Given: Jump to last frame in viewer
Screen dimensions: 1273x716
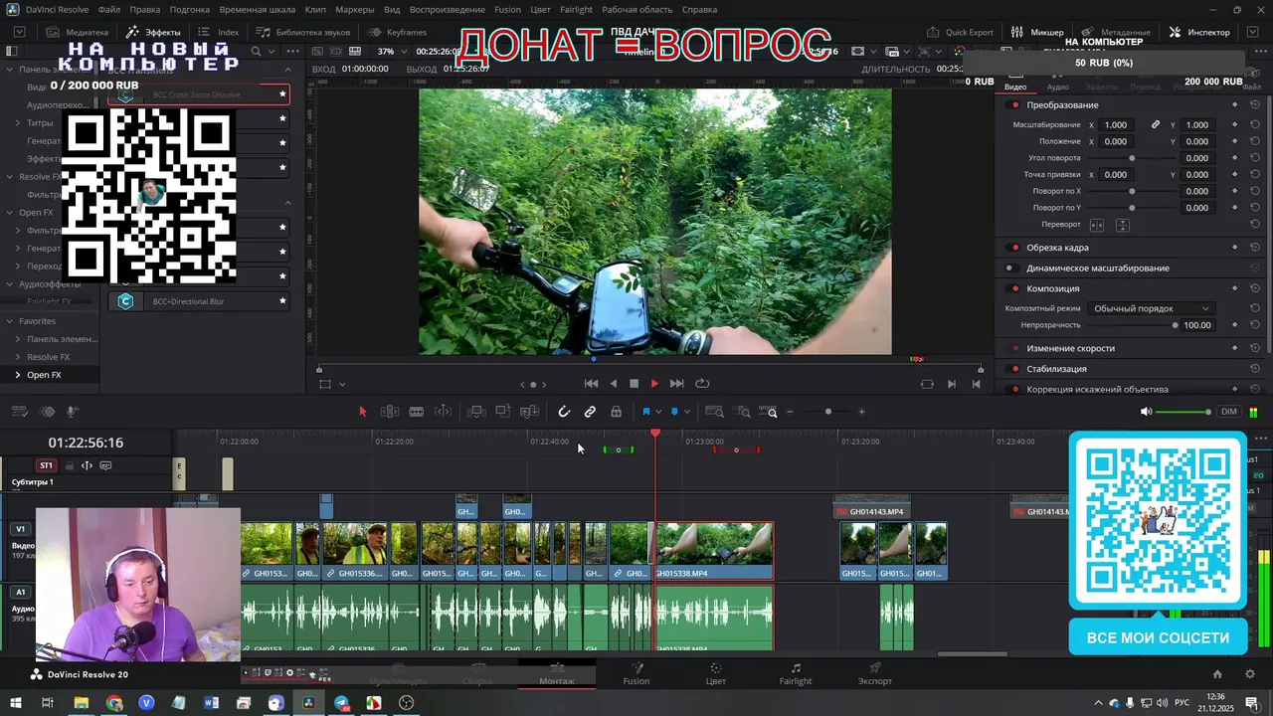Looking at the screenshot, I should (677, 384).
